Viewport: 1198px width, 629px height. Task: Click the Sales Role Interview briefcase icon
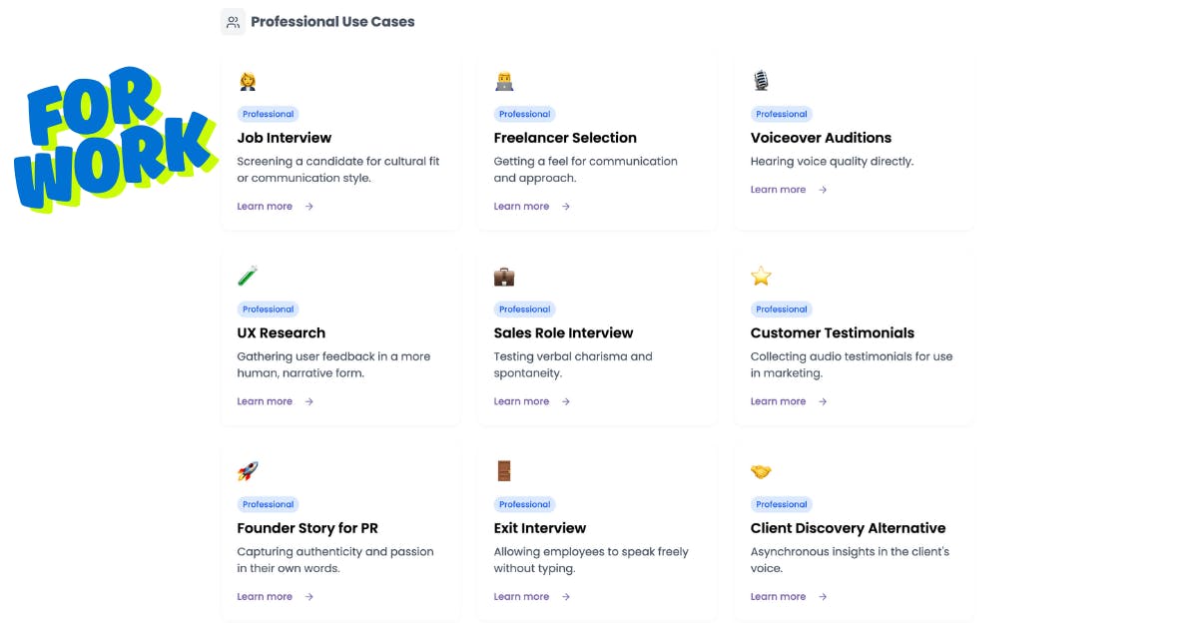point(504,277)
